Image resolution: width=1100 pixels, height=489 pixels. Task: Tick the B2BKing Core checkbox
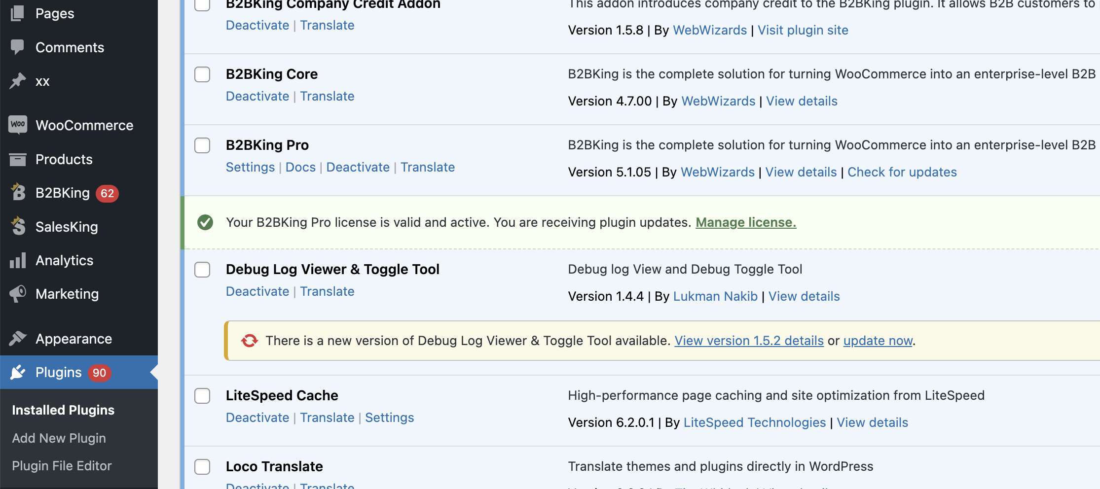coord(202,74)
